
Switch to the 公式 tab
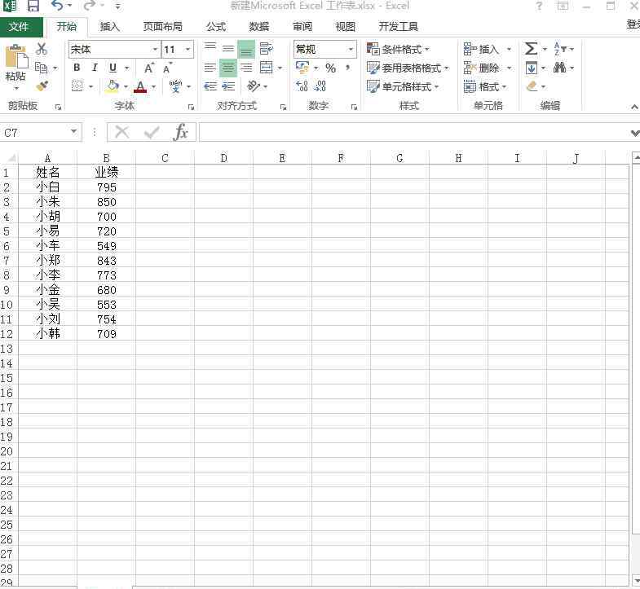coord(216,27)
